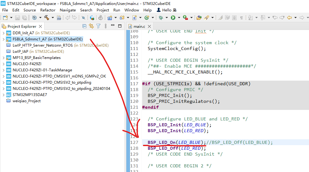This screenshot has height=172, width=309.
Task: Minimize the Project Explorer panel
Action: (x=113, y=25)
